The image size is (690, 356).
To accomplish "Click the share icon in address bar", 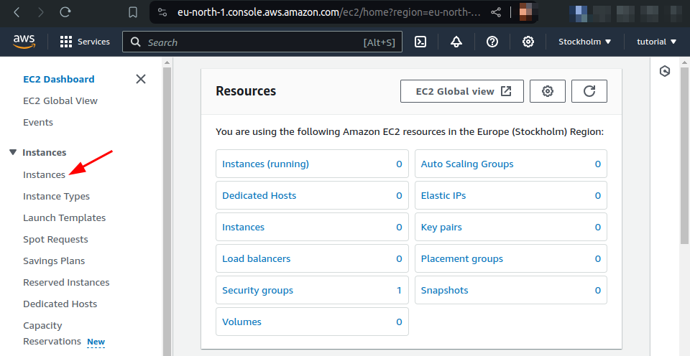I will coord(496,12).
